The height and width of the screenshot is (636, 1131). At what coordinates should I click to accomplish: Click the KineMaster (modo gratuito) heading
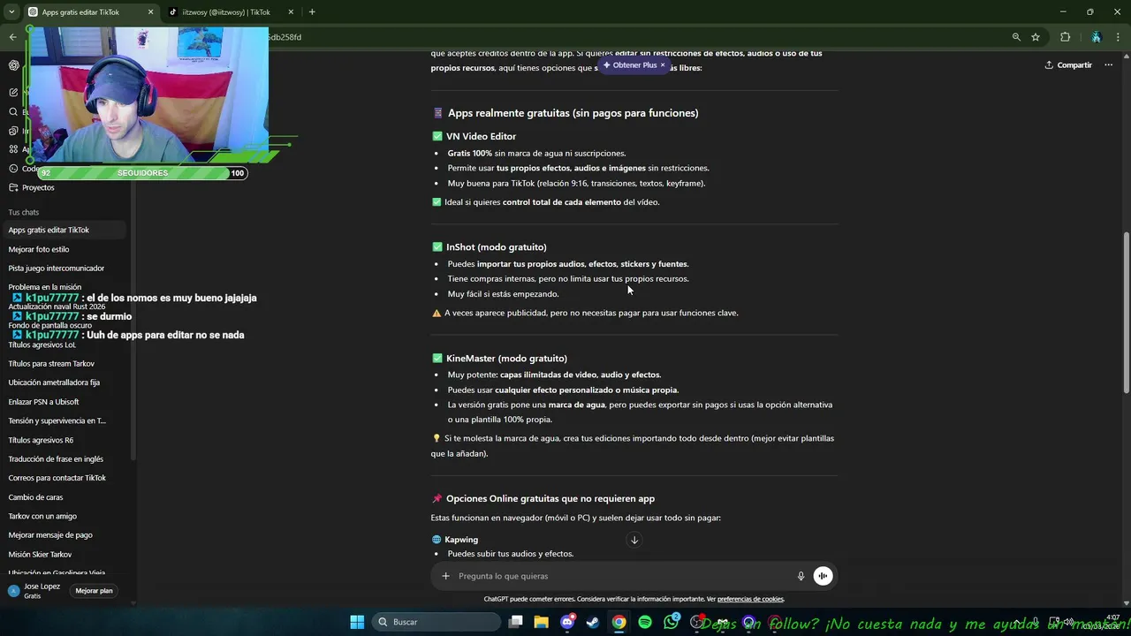(x=506, y=359)
